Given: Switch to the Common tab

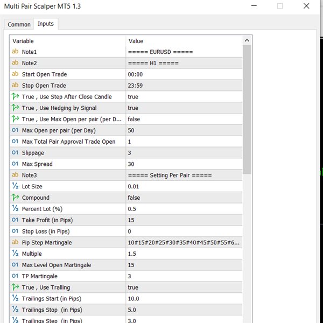Looking at the screenshot, I should click(x=19, y=25).
